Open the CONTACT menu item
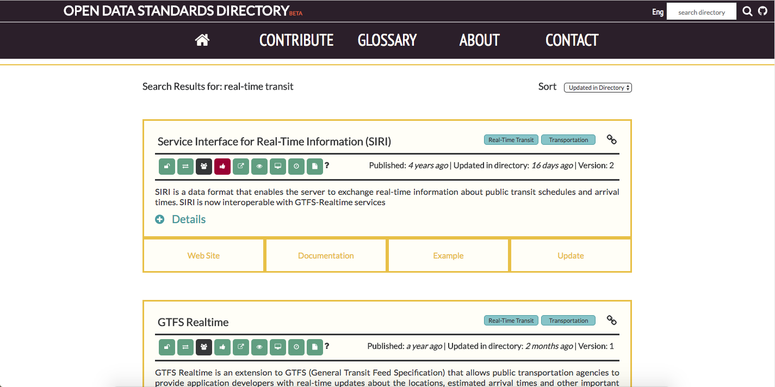Viewport: 775px width, 387px height. [572, 40]
